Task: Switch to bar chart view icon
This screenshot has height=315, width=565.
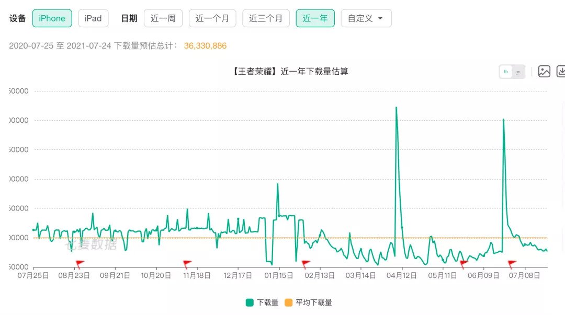Action: (505, 72)
